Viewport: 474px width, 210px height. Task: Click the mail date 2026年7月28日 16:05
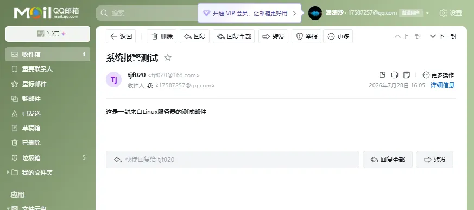[397, 85]
